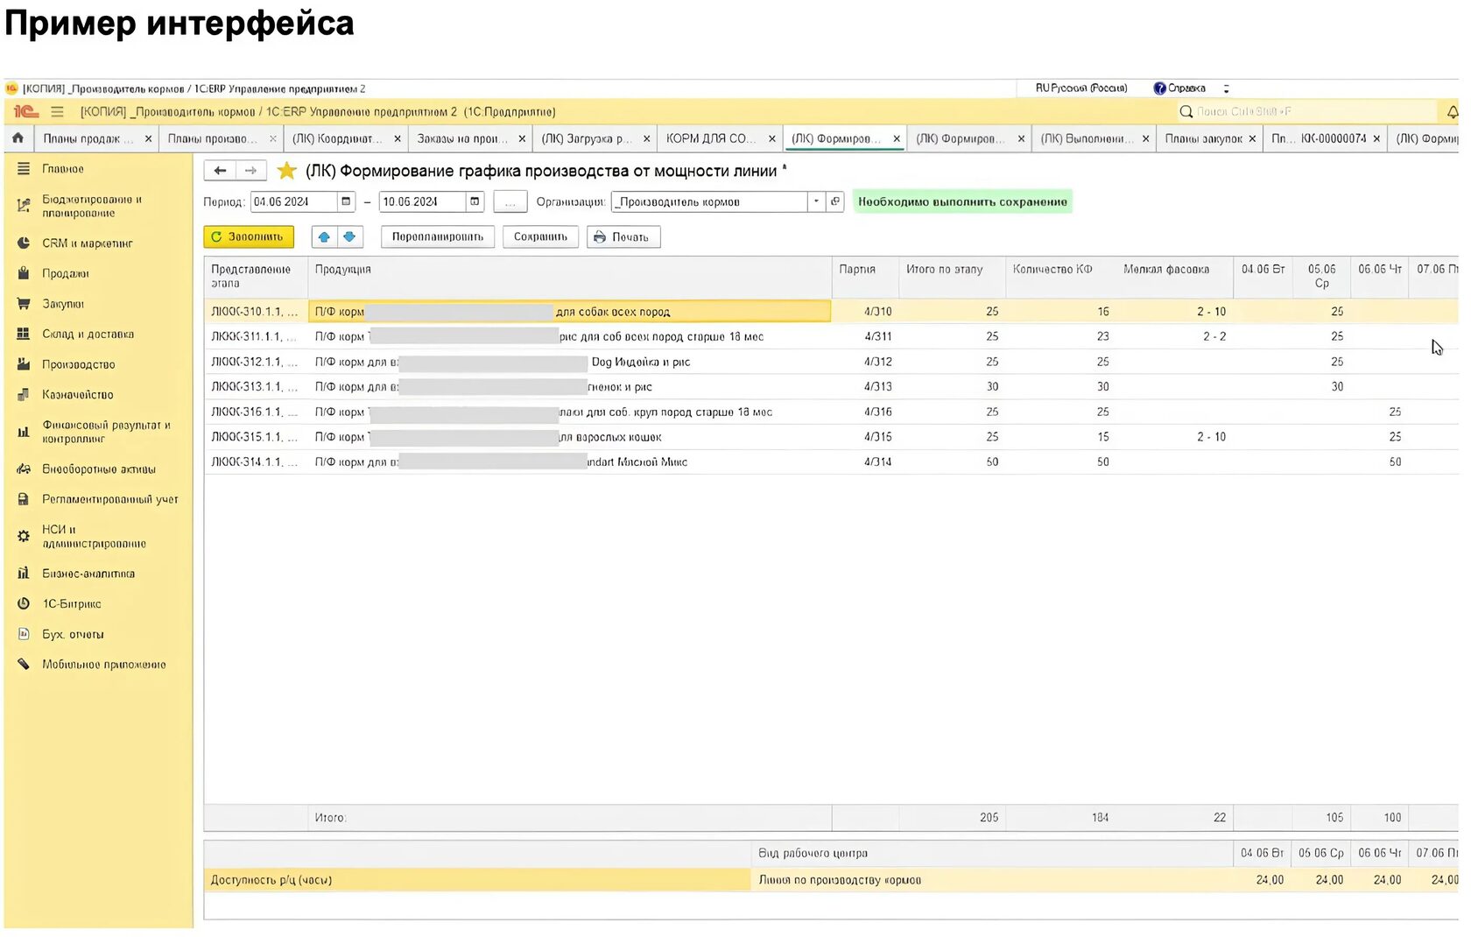Viewport: 1471px width, 937px height.
Task: Open the Производство section
Action: pyautogui.click(x=79, y=365)
